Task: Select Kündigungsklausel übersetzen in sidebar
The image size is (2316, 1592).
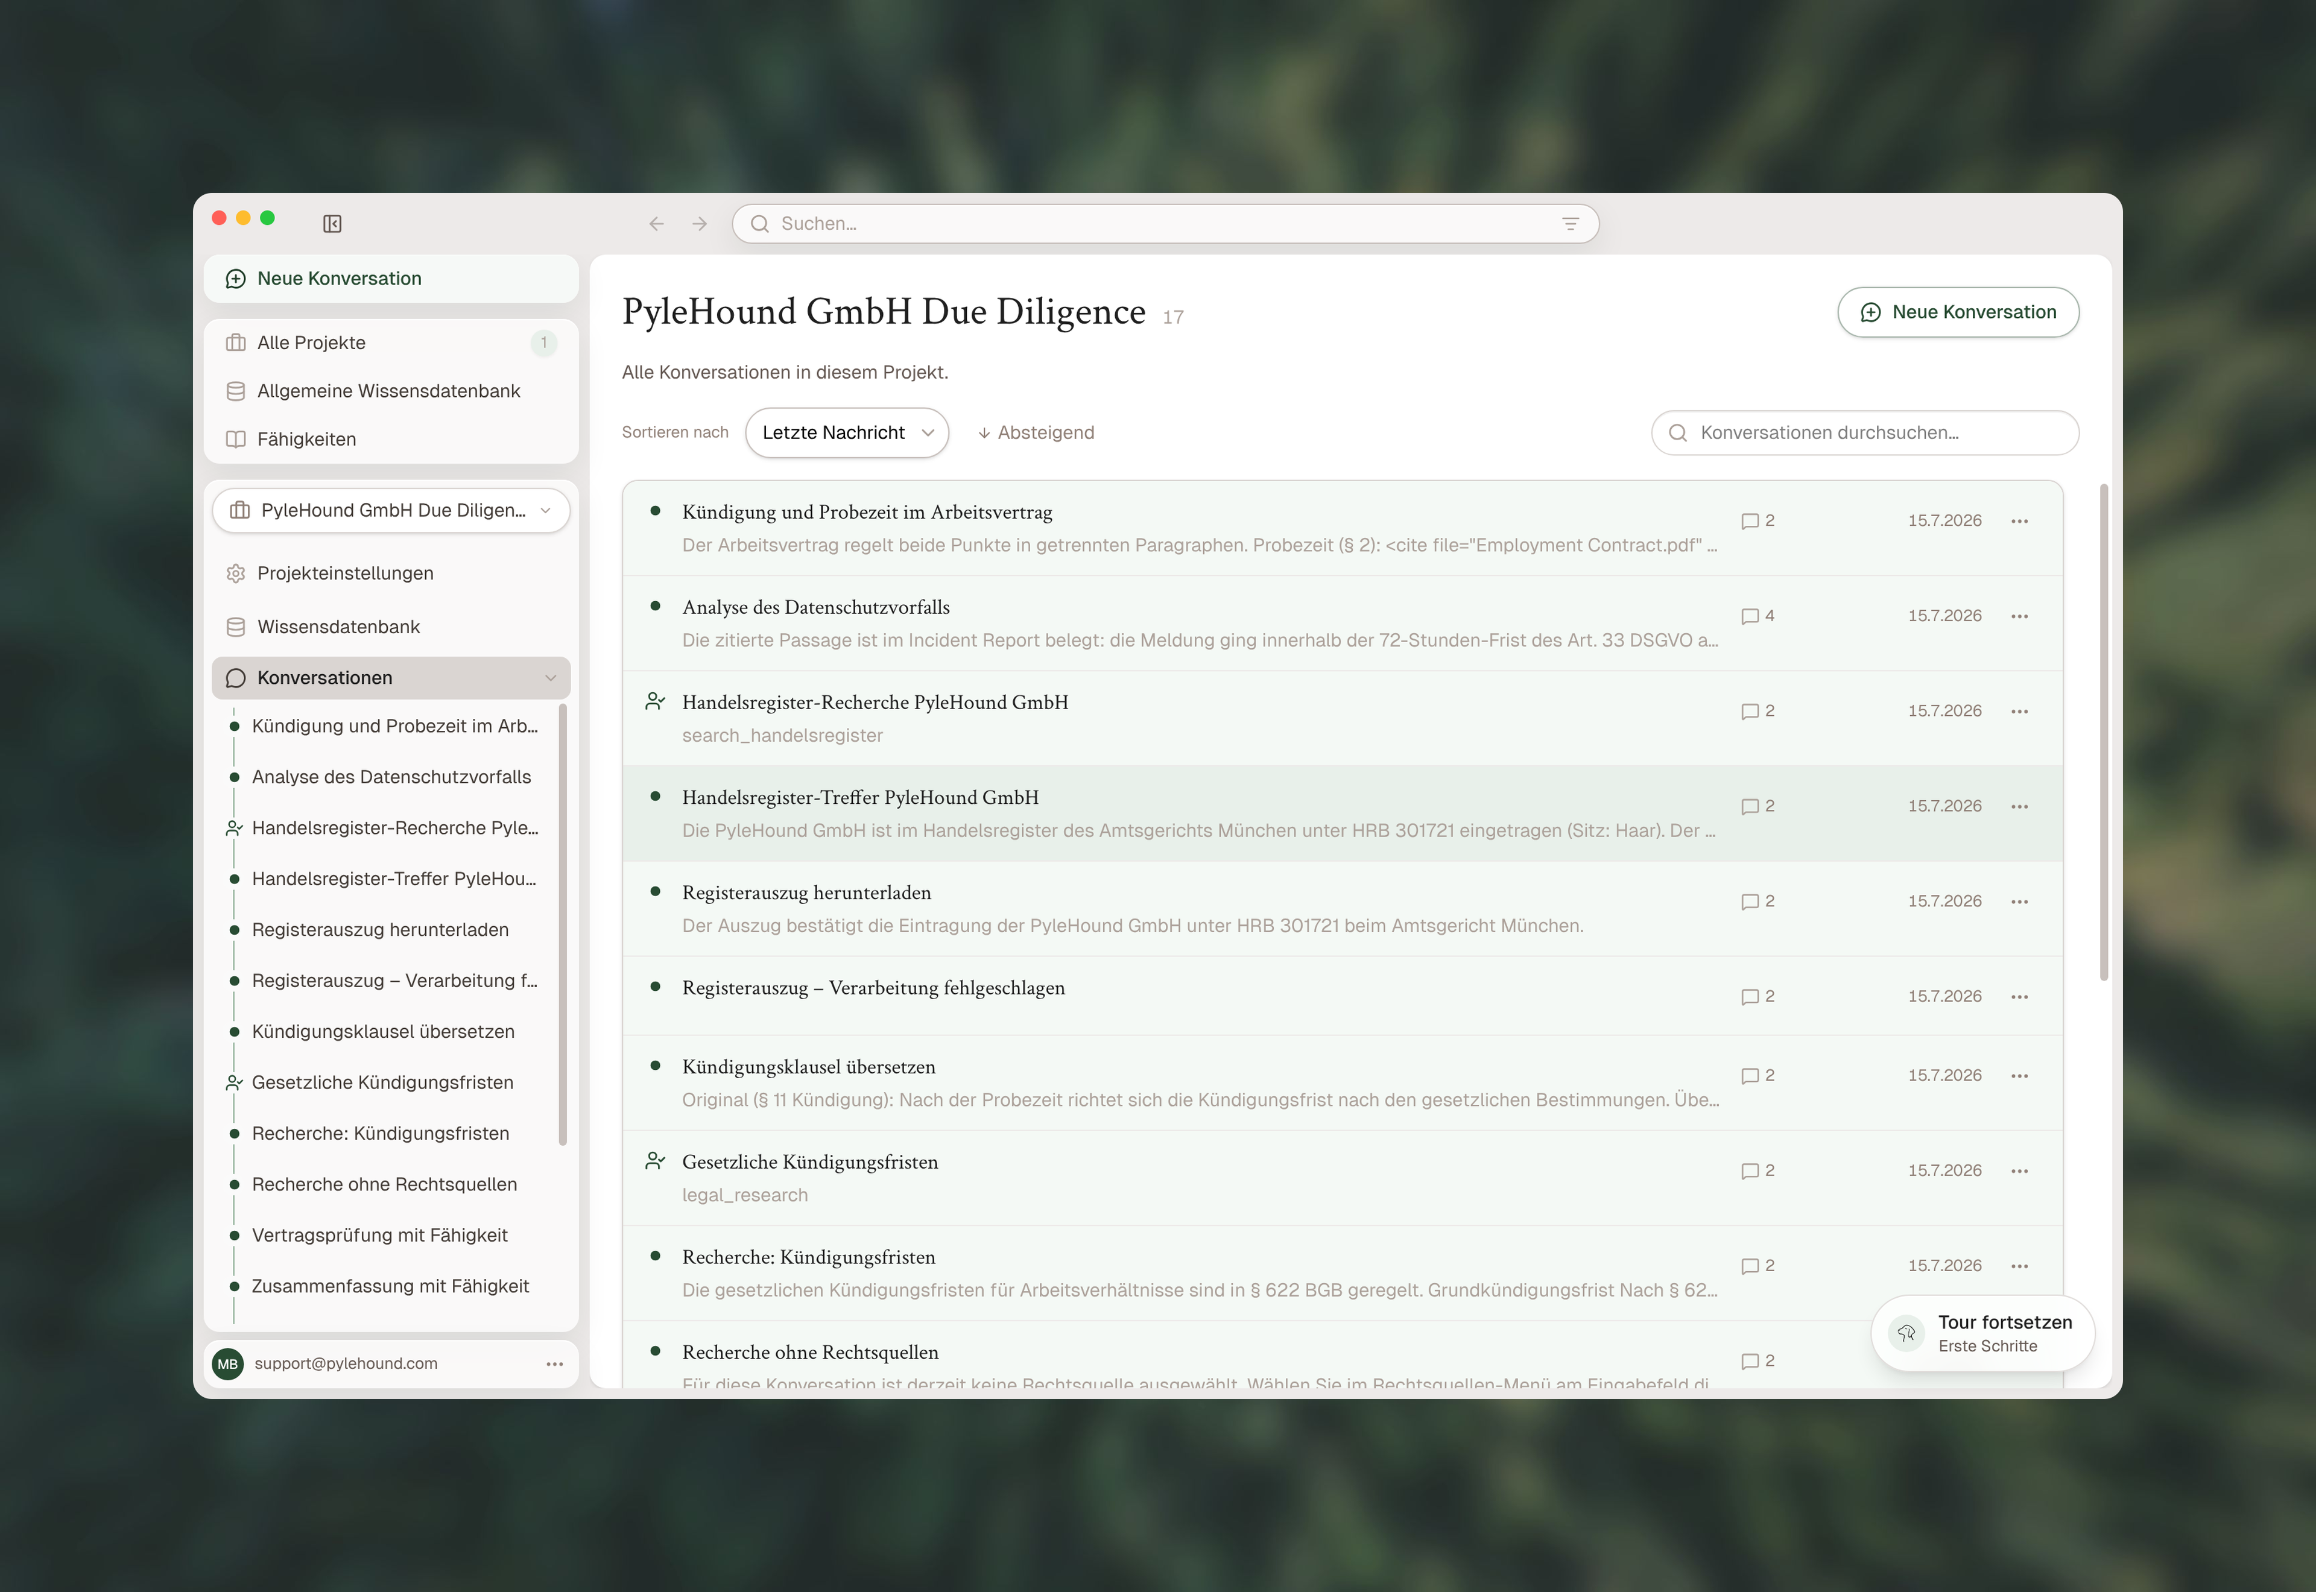Action: point(383,1031)
